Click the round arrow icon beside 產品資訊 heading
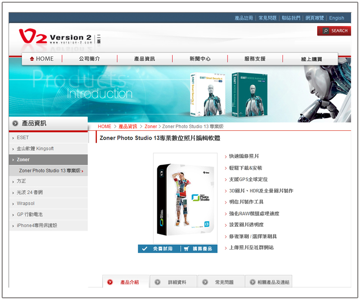 [x=15, y=123]
